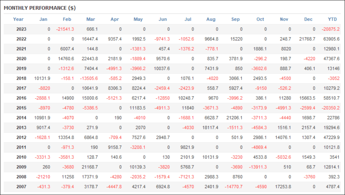Select the Mar column header
Screen dimensions: 345x195
pyautogui.click(x=91, y=19)
